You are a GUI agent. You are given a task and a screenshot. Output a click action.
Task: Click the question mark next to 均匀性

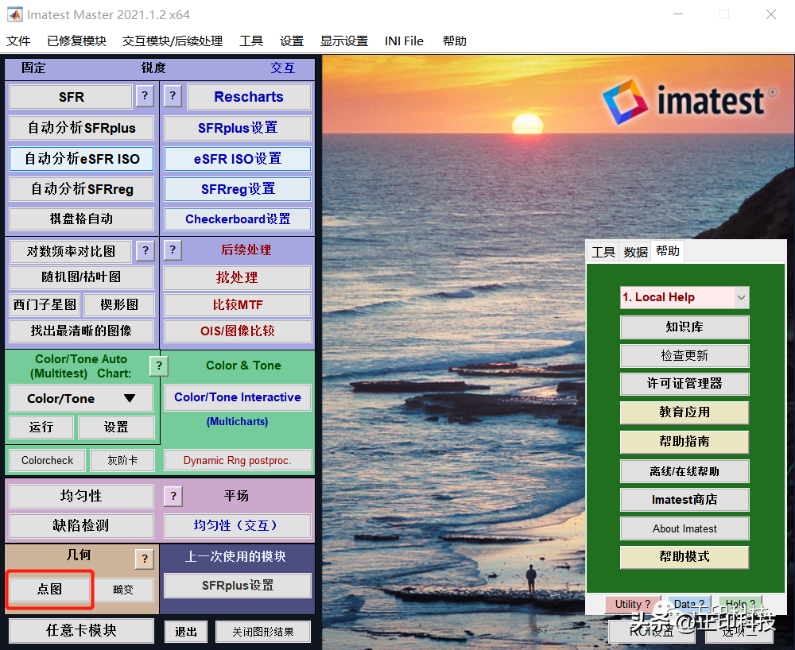point(173,496)
